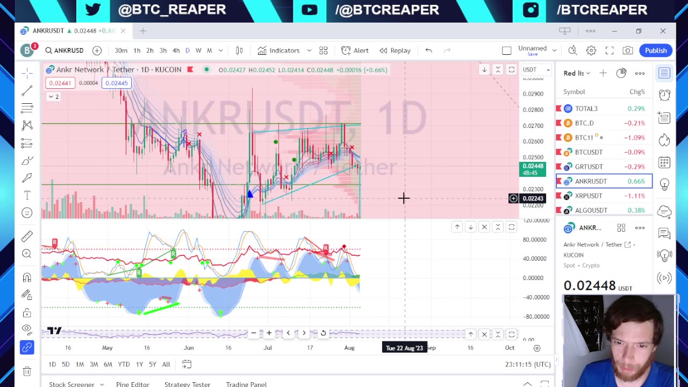Screen dimensions: 688x387
Task: Toggle lock all drawing tools
Action: 27,313
